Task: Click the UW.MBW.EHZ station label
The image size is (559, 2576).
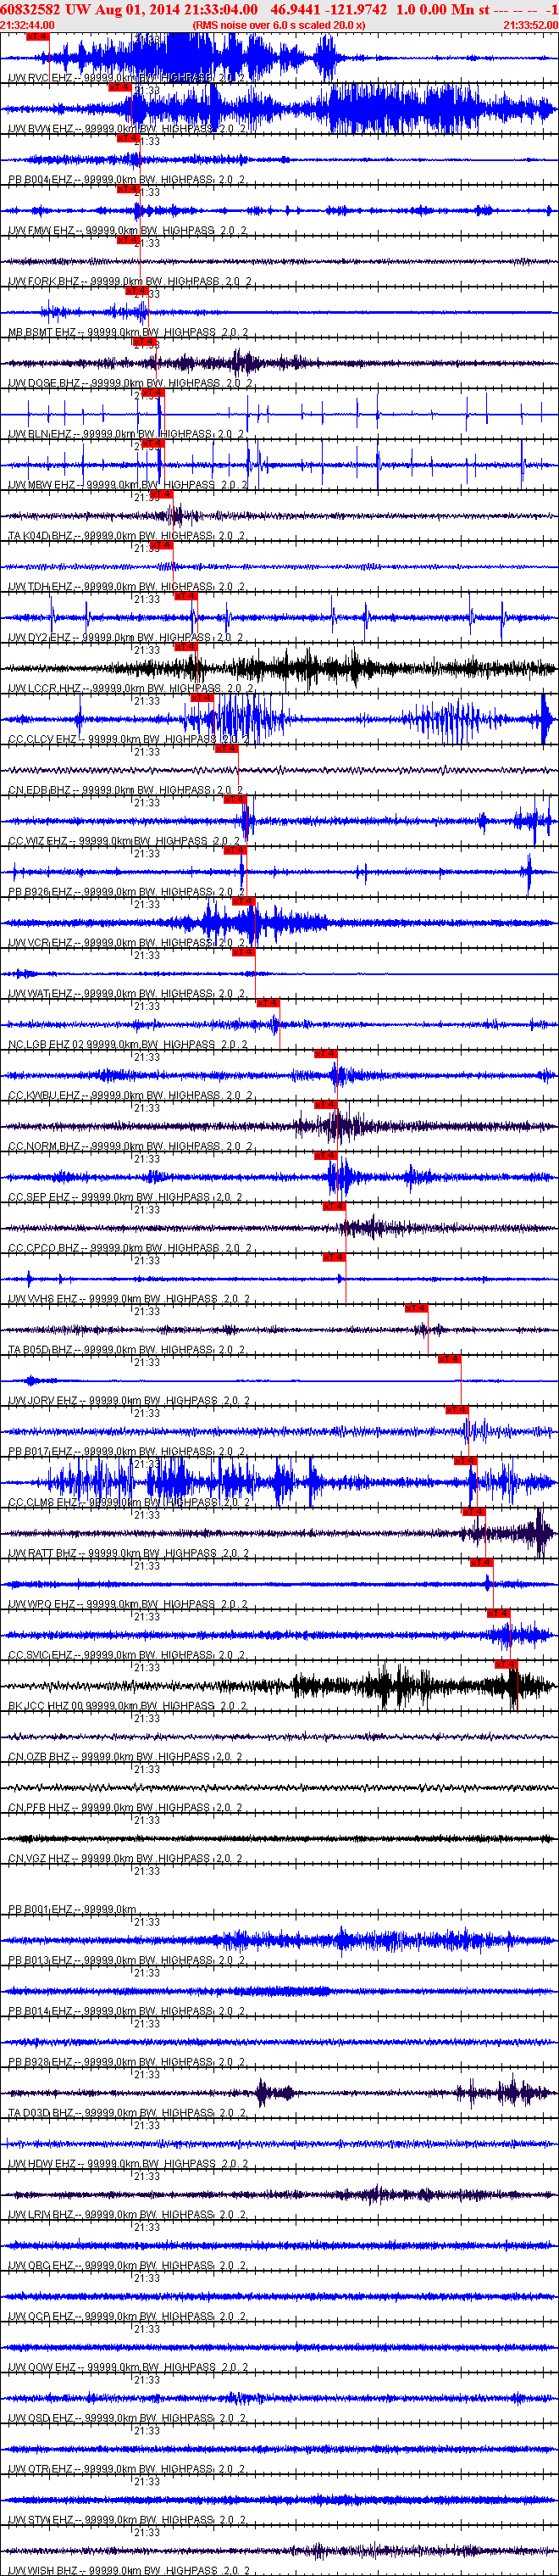Action: tap(128, 485)
